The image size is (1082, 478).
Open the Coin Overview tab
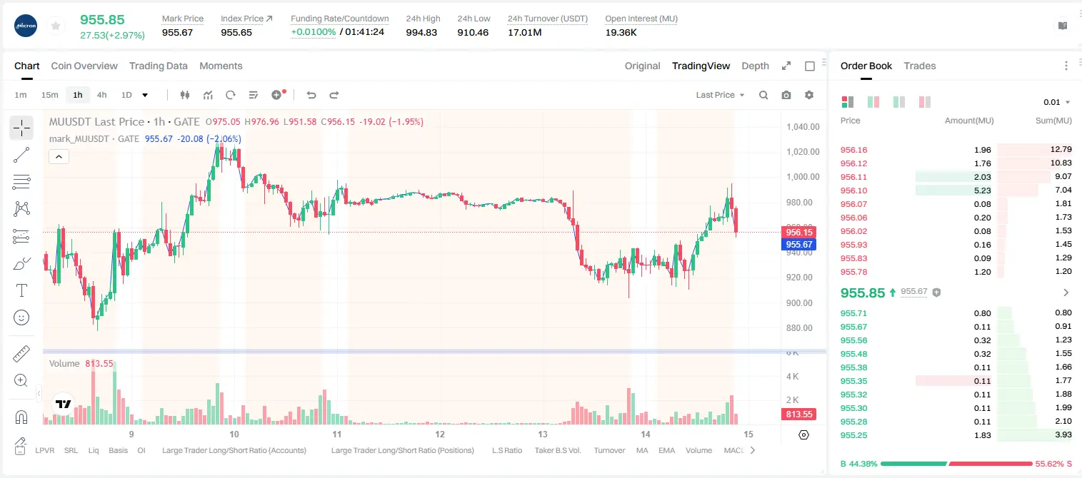pyautogui.click(x=84, y=66)
